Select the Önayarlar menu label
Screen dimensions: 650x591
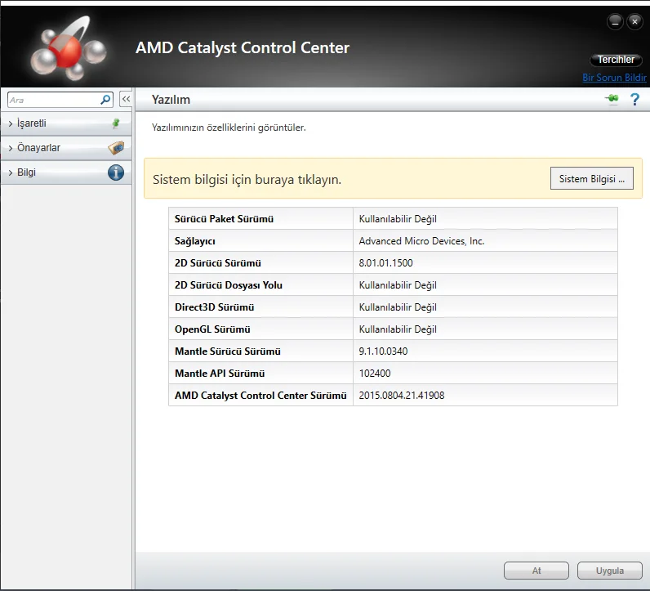[x=38, y=148]
